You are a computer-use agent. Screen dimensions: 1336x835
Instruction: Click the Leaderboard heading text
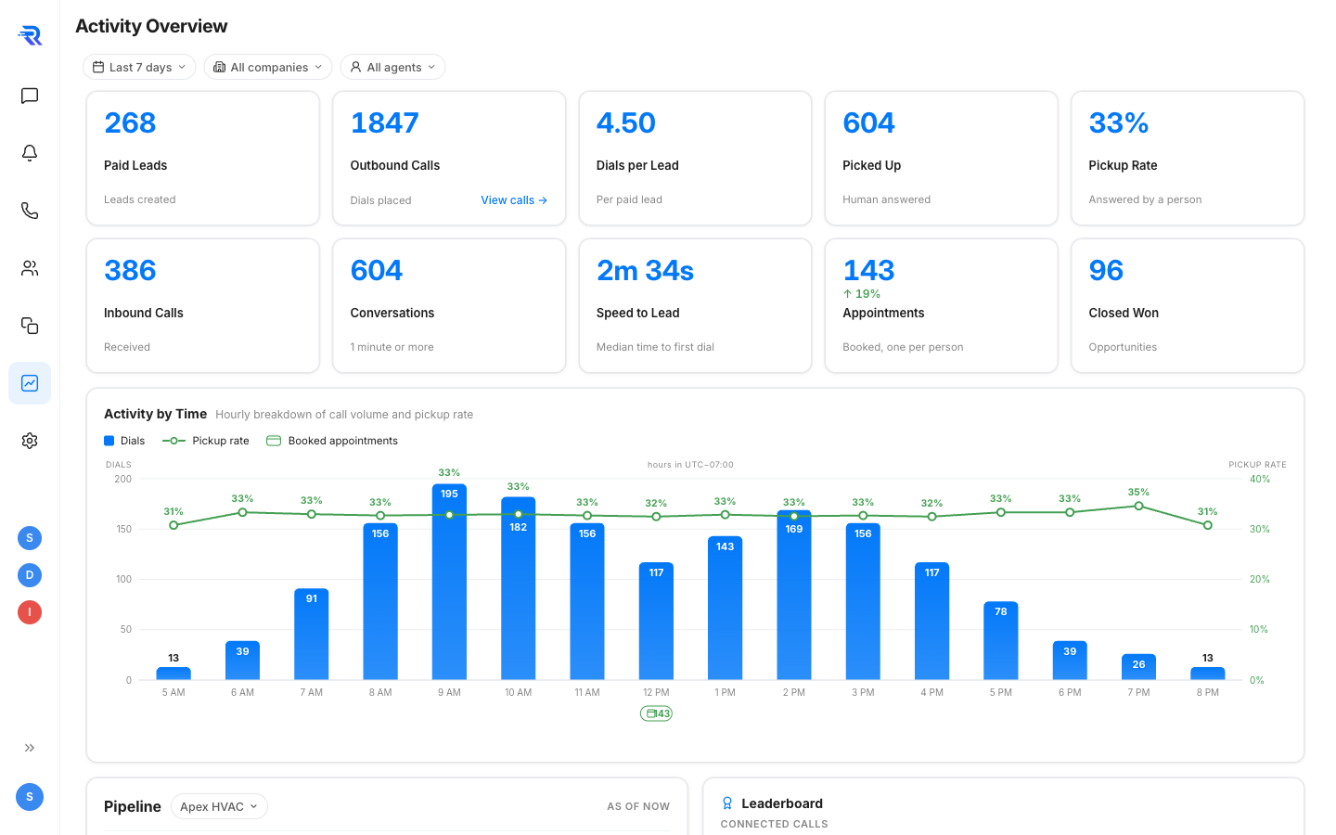pyautogui.click(x=782, y=803)
